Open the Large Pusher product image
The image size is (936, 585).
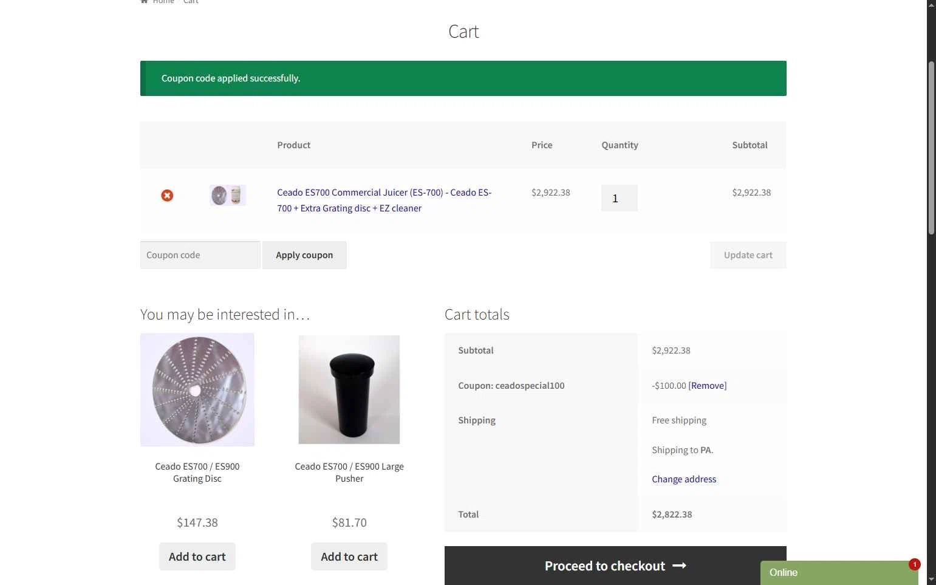pos(349,390)
